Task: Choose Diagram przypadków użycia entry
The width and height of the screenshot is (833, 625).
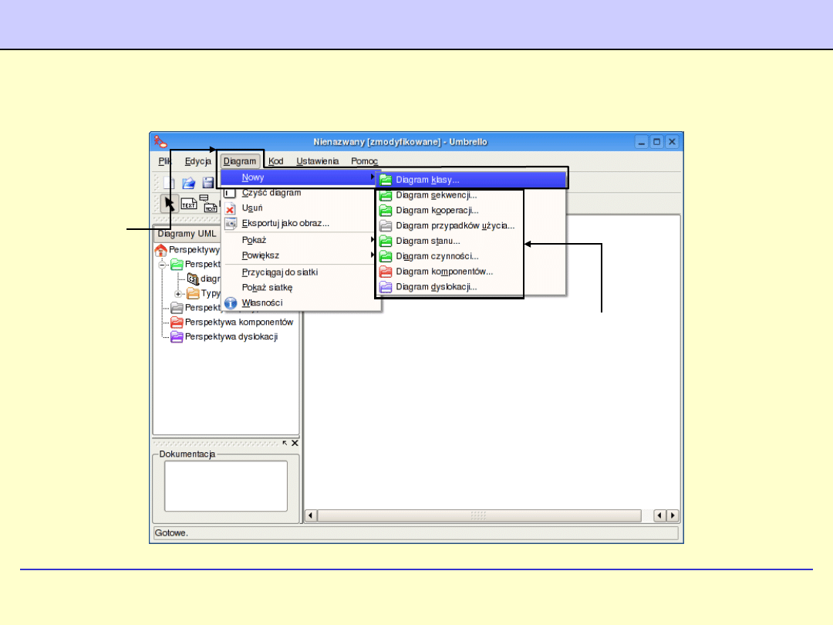Action: point(454,226)
